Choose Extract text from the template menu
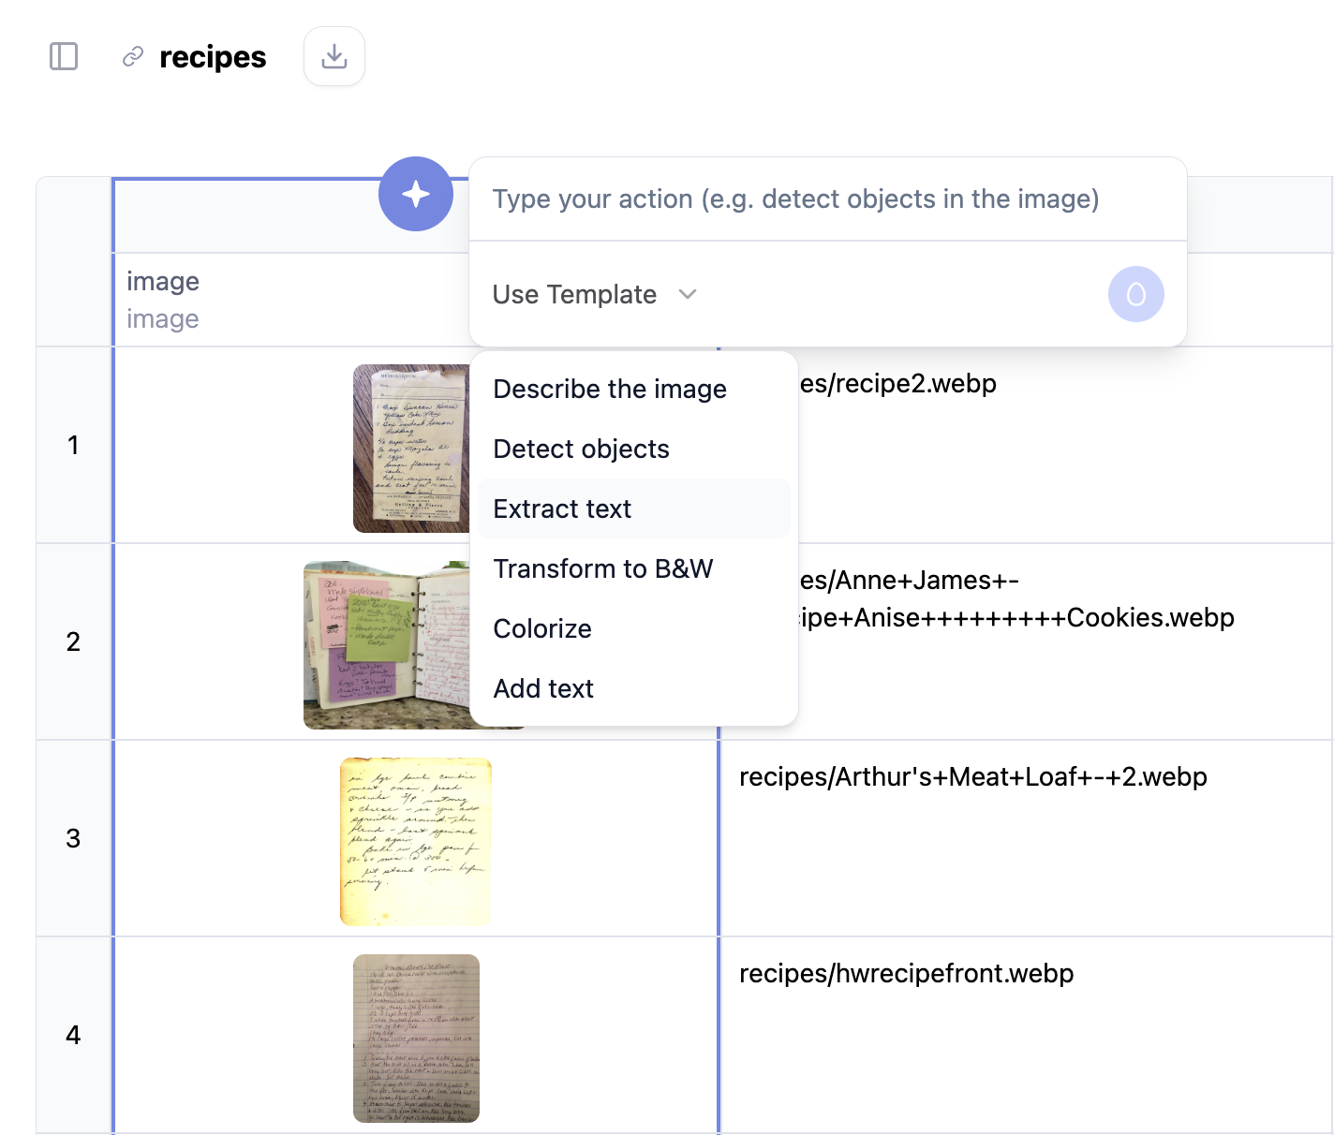Screen dimensions: 1334x1135 (562, 509)
